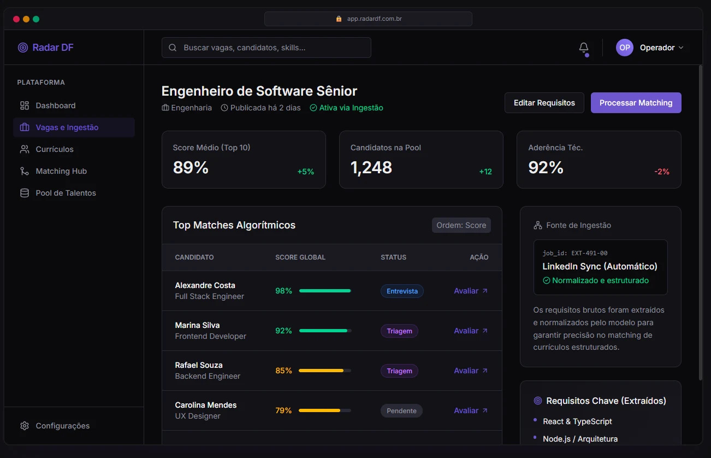Screen dimensions: 711x458
Task: Go to Currículos section
Action: [x=74, y=149]
